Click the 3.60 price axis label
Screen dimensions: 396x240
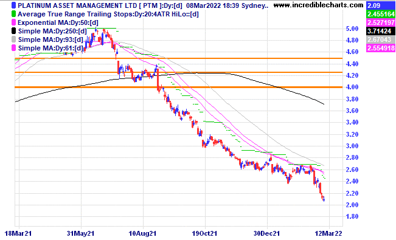coord(352,111)
